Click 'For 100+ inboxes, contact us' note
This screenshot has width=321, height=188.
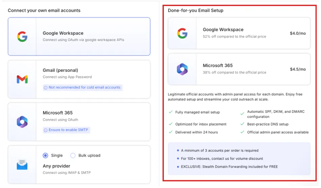coord(222,159)
